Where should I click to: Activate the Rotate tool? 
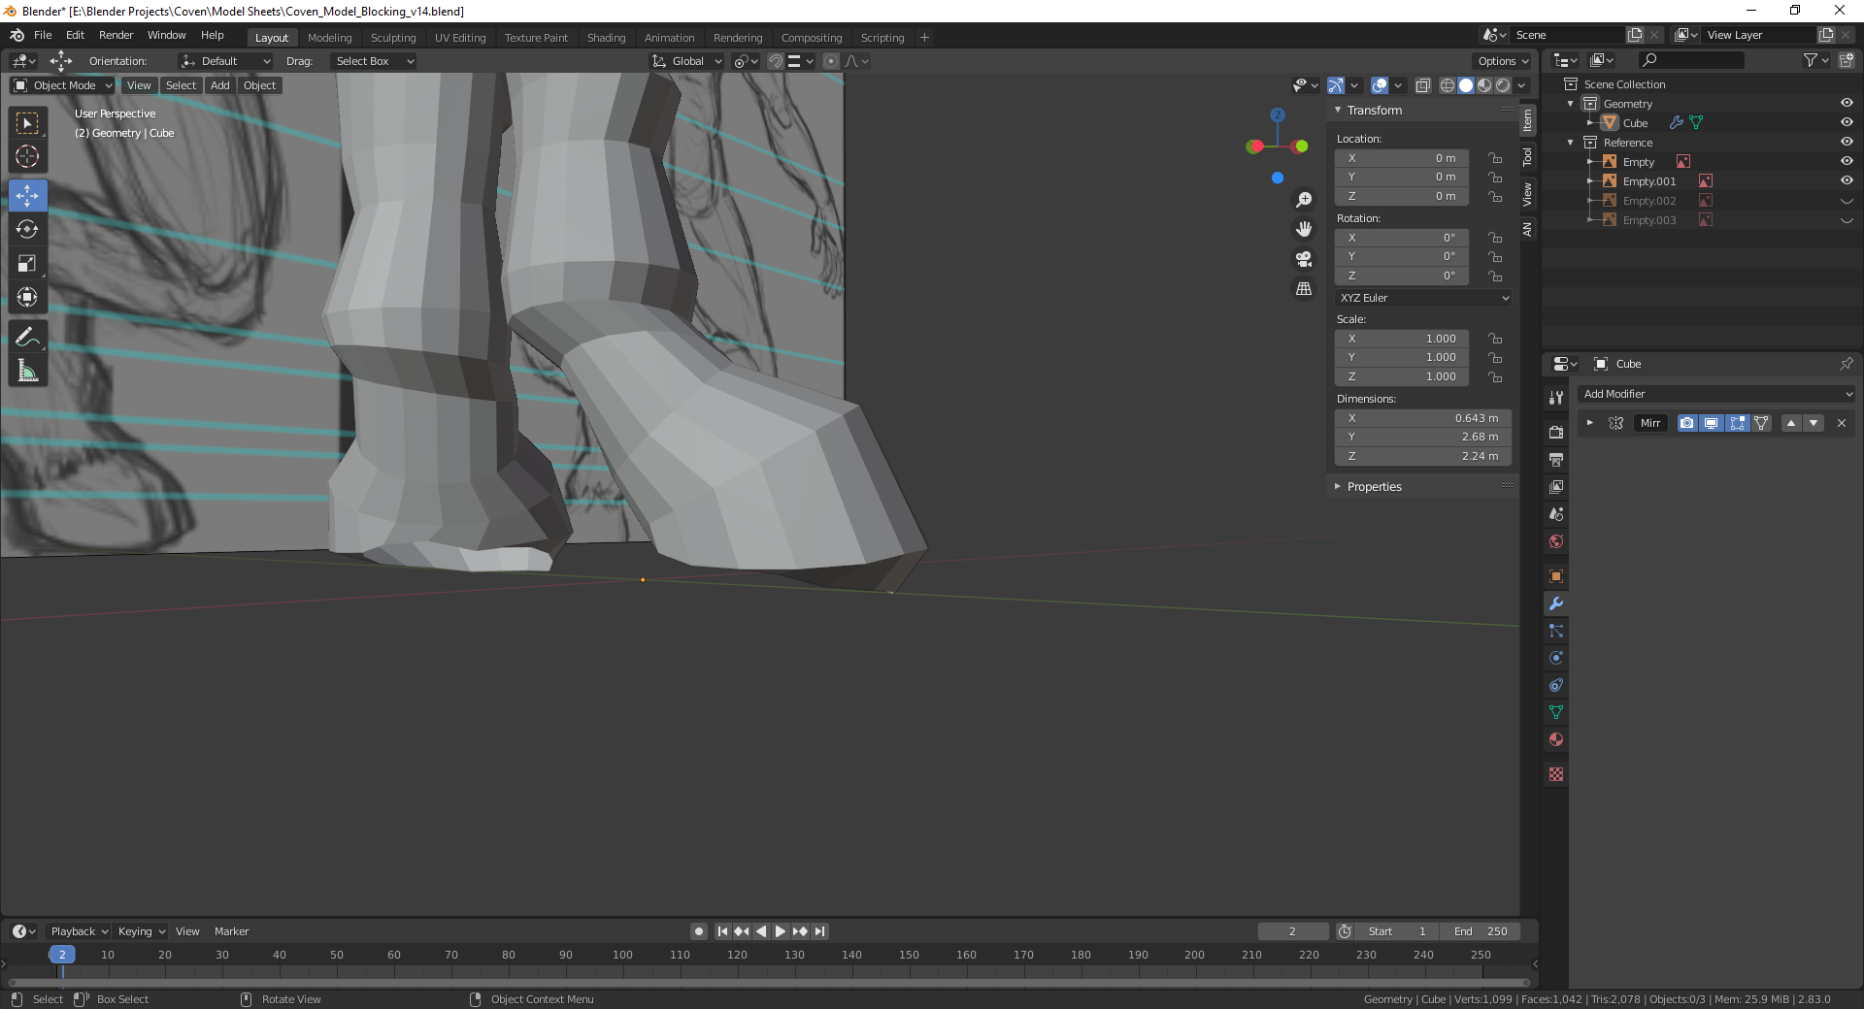(27, 229)
